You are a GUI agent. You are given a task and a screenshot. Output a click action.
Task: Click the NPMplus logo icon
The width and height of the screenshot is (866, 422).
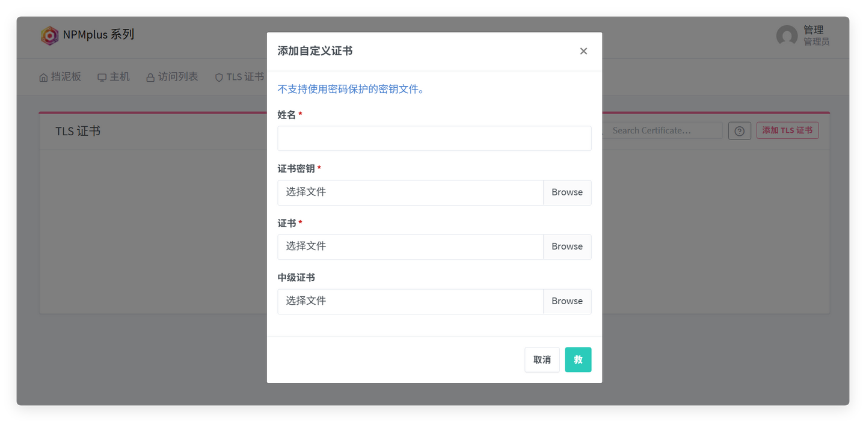(x=49, y=36)
